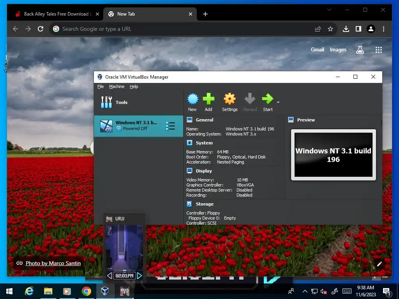Viewport: 399px width, 299px height.
Task: Click Chrome back navigation arrow
Action: click(16, 29)
